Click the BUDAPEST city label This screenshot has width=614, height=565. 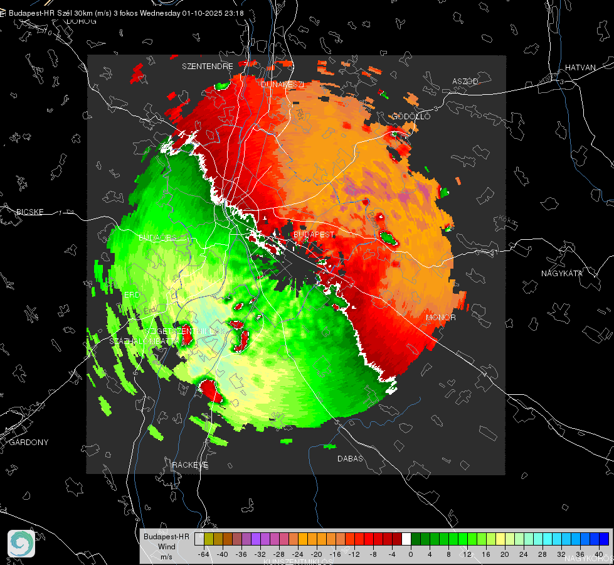click(314, 234)
